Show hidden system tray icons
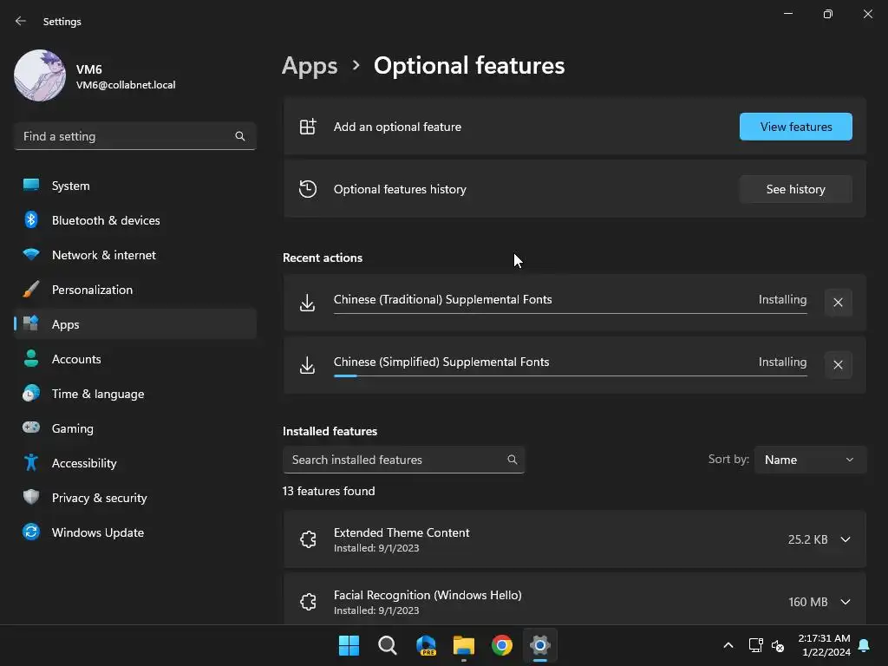Viewport: 888px width, 666px height. coord(728,645)
